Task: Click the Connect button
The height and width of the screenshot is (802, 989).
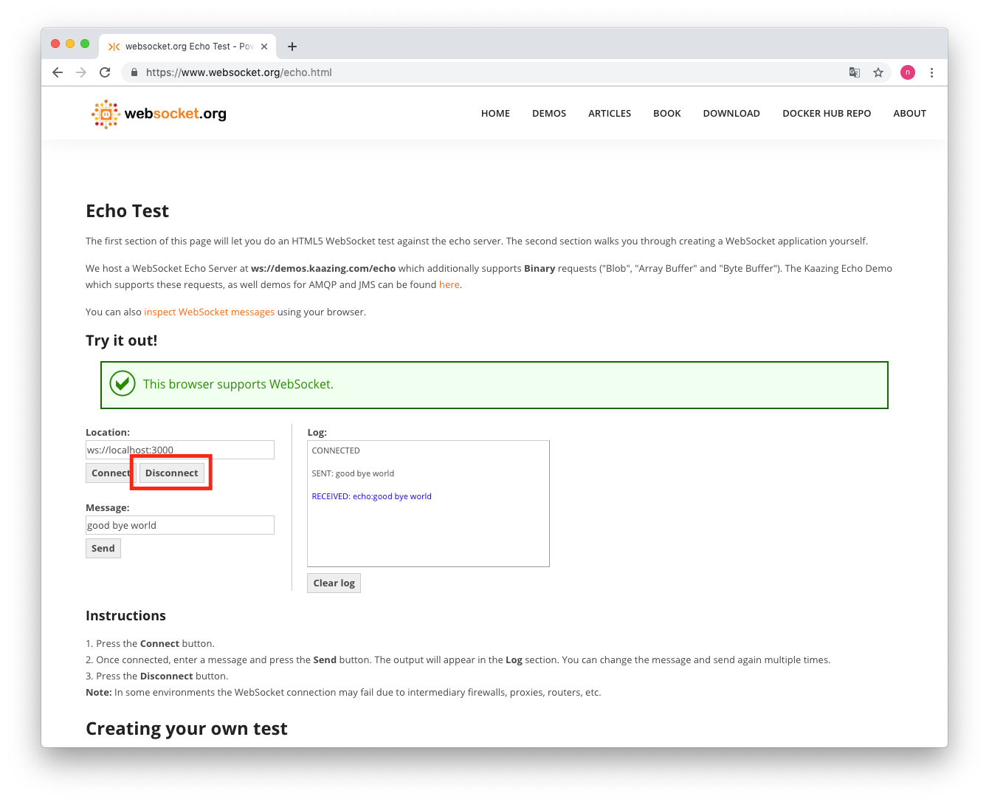Action: (x=110, y=473)
